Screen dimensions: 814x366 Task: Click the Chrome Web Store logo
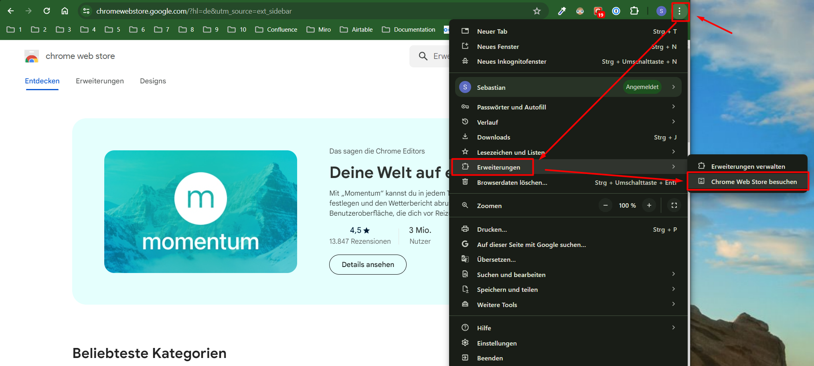pos(32,56)
